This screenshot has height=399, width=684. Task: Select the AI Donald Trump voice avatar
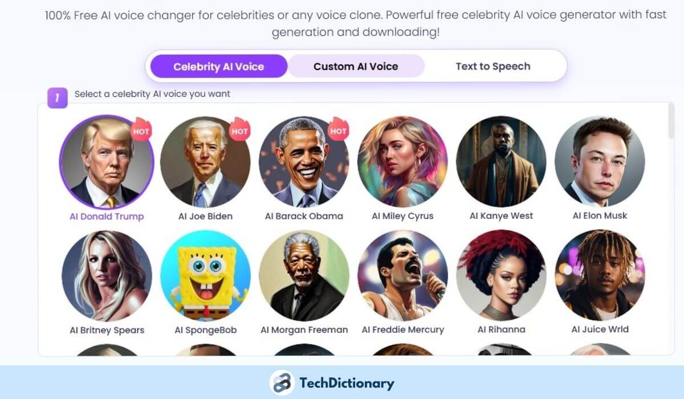click(x=107, y=162)
